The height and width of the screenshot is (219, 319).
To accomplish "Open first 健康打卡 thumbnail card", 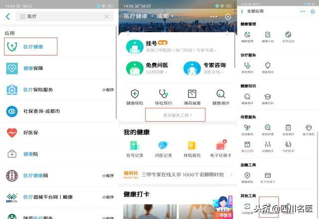I will point(150,212).
